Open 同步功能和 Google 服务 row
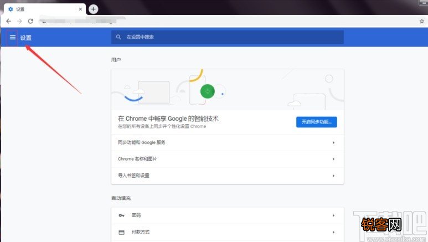Viewport: 428px width, 242px height. click(x=228, y=142)
